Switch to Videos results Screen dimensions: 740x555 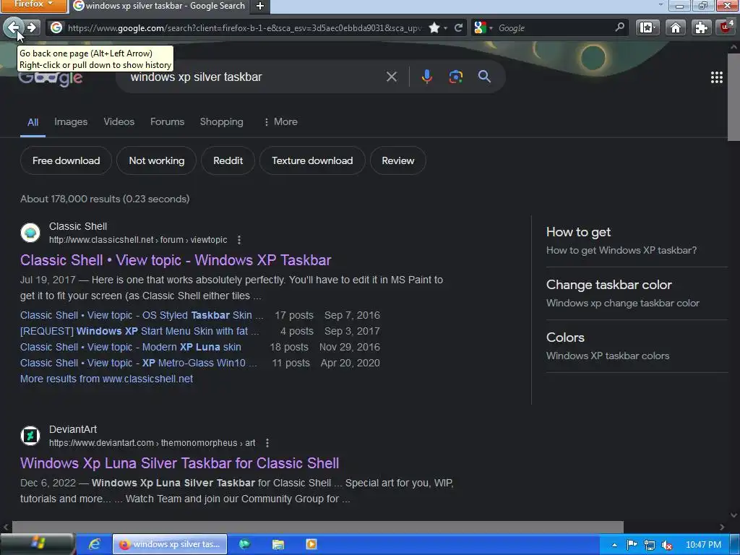(x=119, y=121)
